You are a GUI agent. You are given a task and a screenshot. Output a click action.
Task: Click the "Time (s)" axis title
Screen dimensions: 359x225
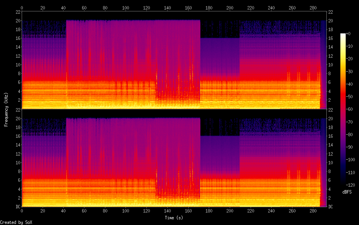pyautogui.click(x=174, y=218)
